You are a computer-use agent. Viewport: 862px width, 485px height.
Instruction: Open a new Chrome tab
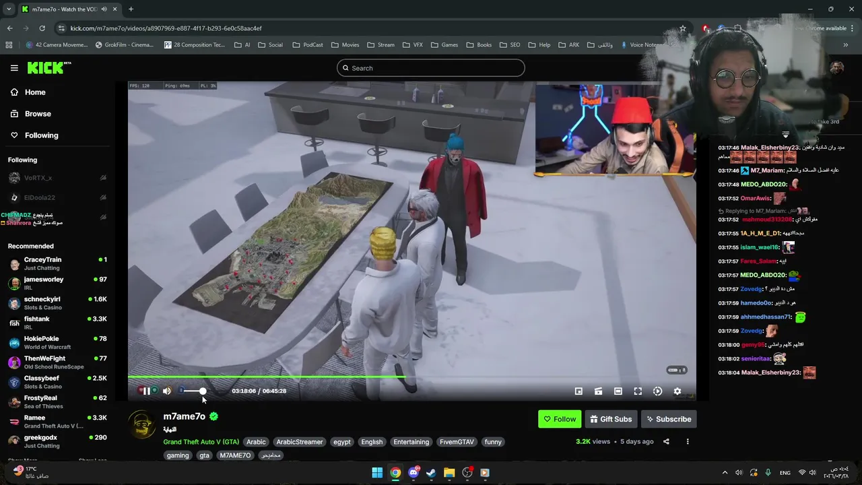click(131, 9)
